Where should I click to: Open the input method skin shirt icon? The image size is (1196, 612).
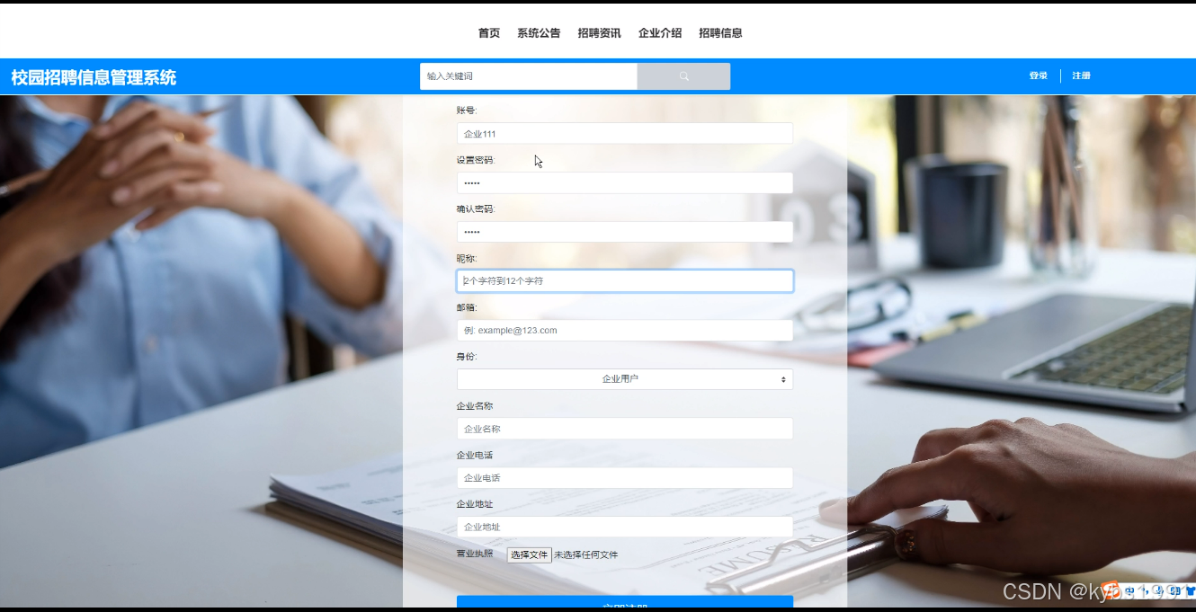(1190, 590)
